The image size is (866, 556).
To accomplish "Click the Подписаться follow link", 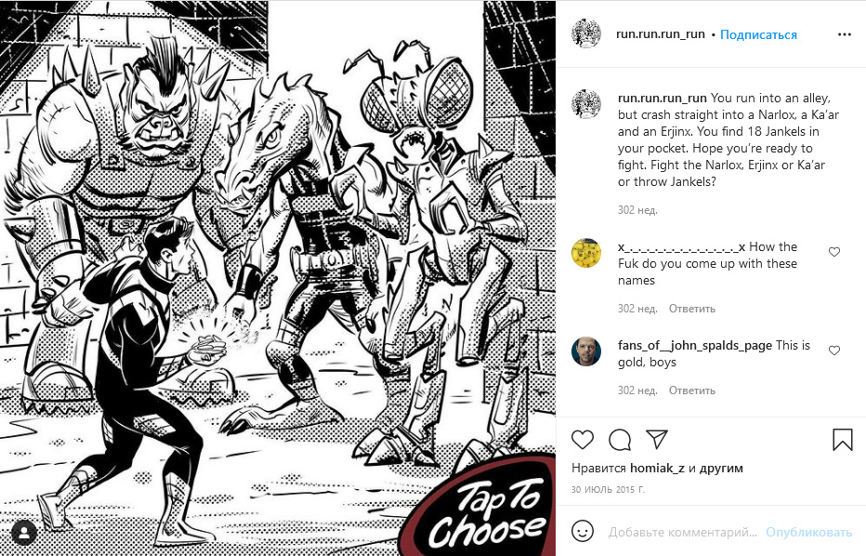I will point(758,34).
